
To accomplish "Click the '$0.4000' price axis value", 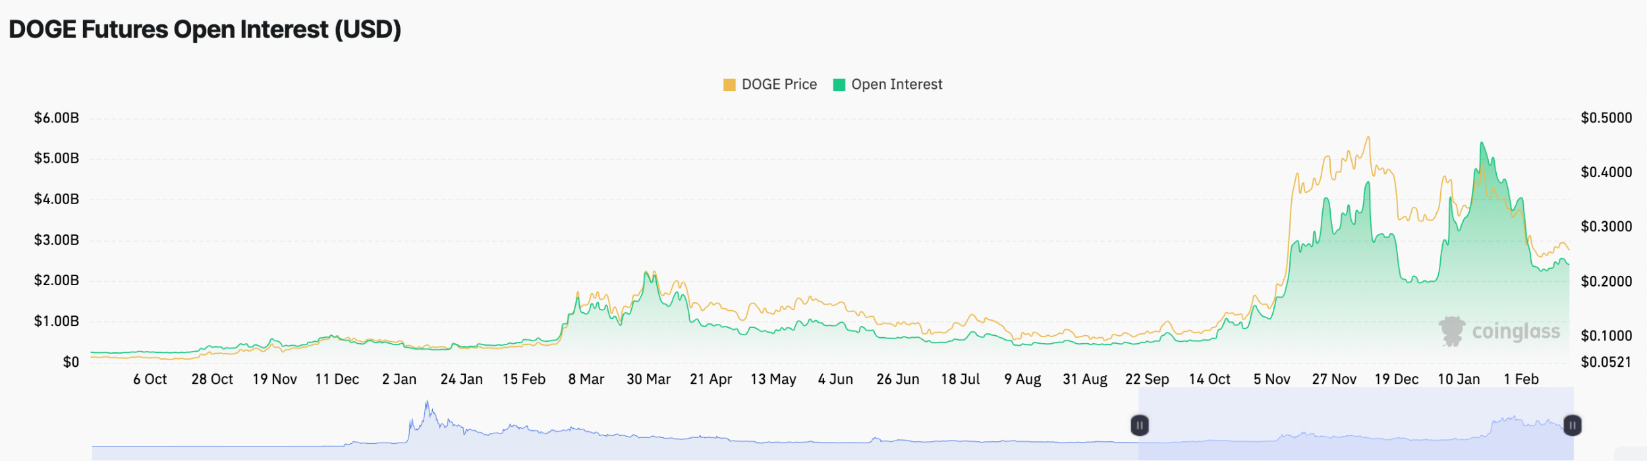I will (x=1607, y=173).
